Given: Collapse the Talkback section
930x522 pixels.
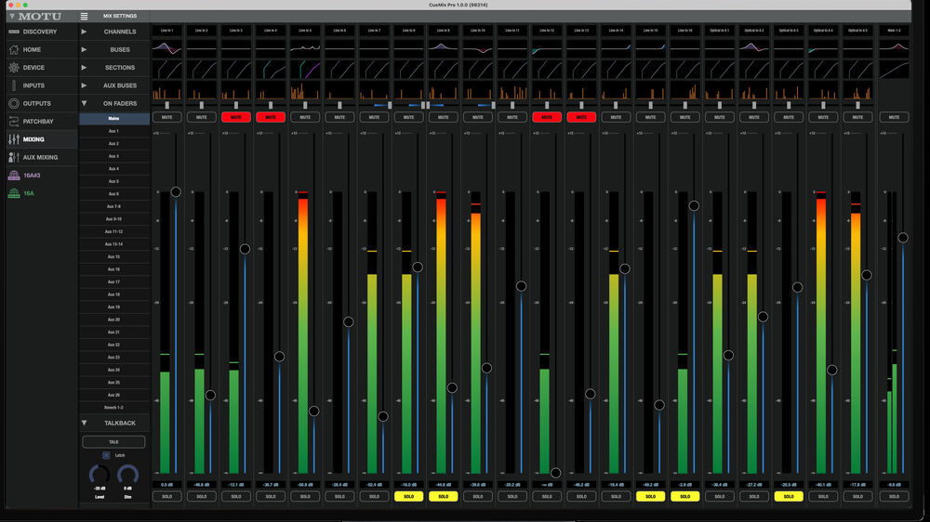Looking at the screenshot, I should pyautogui.click(x=85, y=423).
